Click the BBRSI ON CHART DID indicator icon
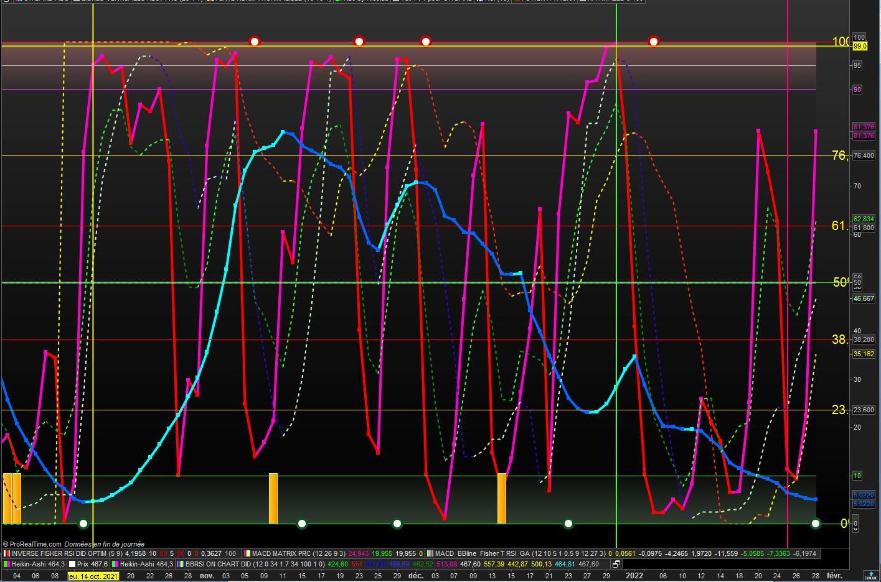The image size is (881, 582). [x=181, y=564]
